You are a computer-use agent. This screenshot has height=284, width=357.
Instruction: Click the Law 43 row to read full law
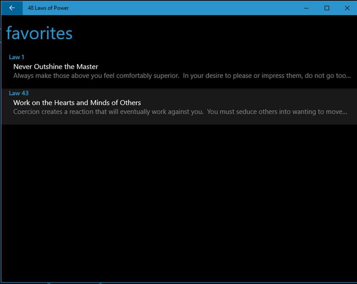pyautogui.click(x=144, y=102)
